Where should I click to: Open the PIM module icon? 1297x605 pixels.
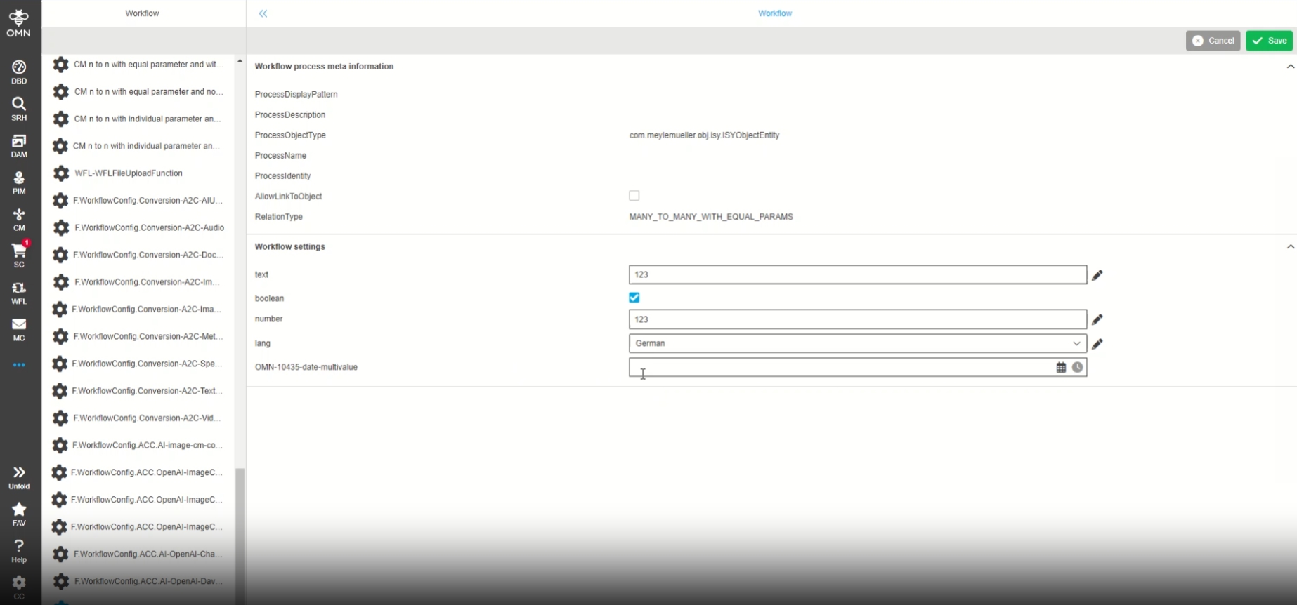click(19, 182)
